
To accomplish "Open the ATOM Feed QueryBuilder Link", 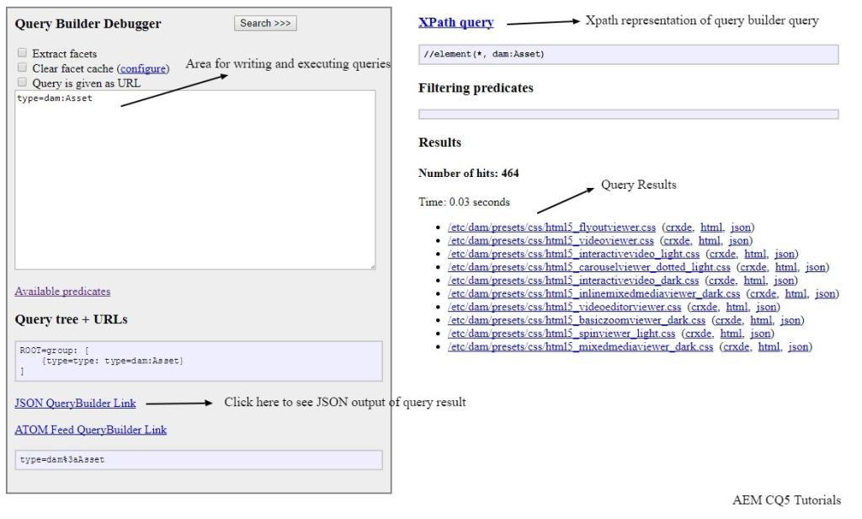I will [x=90, y=430].
